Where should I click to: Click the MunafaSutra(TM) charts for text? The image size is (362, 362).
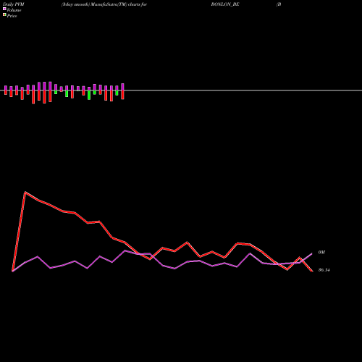(x=119, y=4)
